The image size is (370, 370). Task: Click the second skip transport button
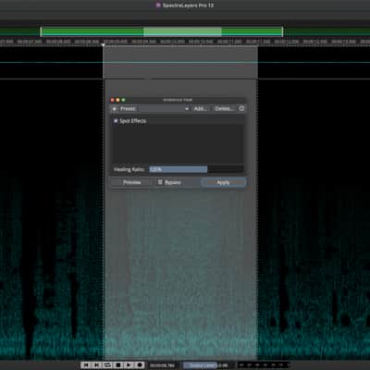pos(97,365)
